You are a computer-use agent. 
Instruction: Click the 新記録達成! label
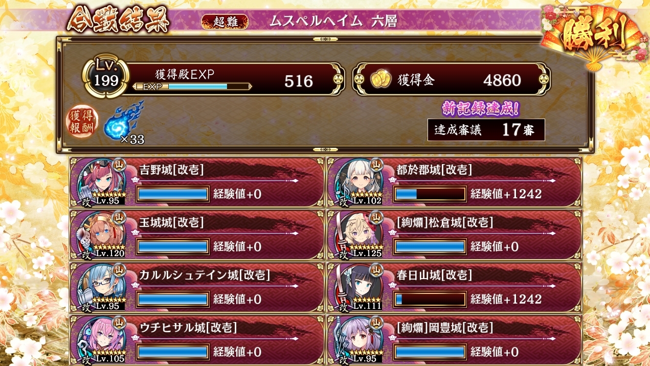coord(480,108)
